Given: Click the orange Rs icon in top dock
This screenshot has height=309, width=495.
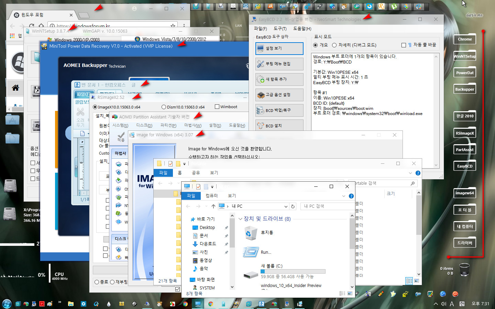Looking at the screenshot, I should 382,6.
